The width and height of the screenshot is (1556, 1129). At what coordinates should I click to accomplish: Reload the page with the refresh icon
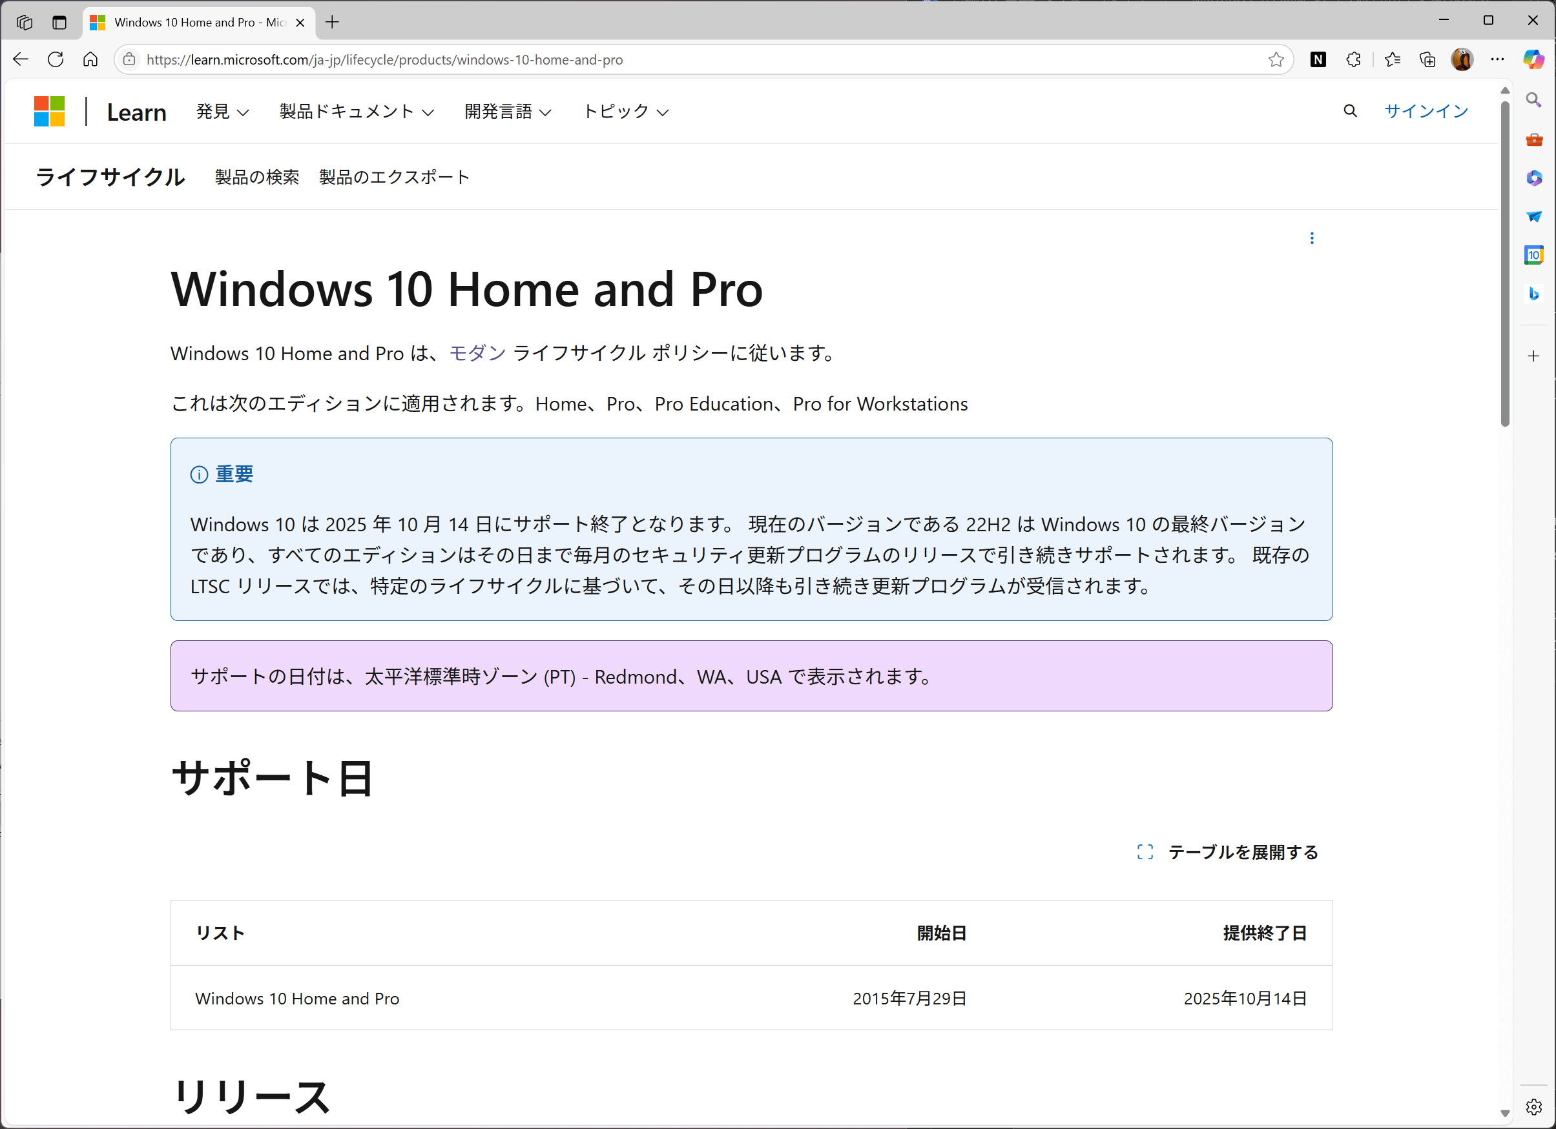click(56, 59)
